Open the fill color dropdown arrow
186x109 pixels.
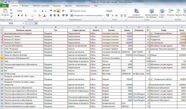(x=42, y=15)
